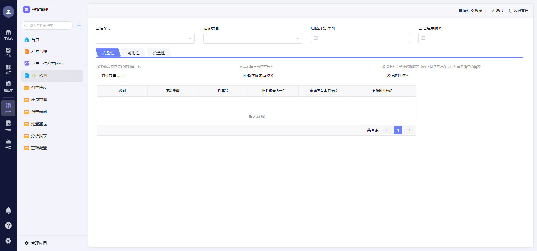The image size is (537, 251).
Task: Click the 编辑 edit button
Action: tap(497, 11)
